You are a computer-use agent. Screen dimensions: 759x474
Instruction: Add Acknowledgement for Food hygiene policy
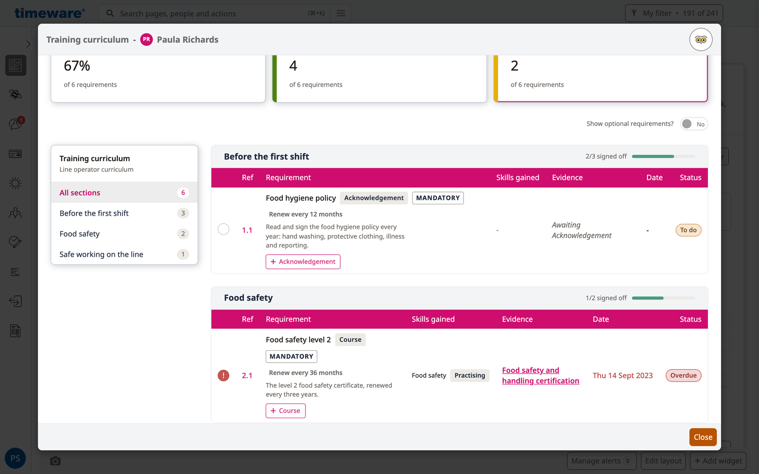(303, 262)
